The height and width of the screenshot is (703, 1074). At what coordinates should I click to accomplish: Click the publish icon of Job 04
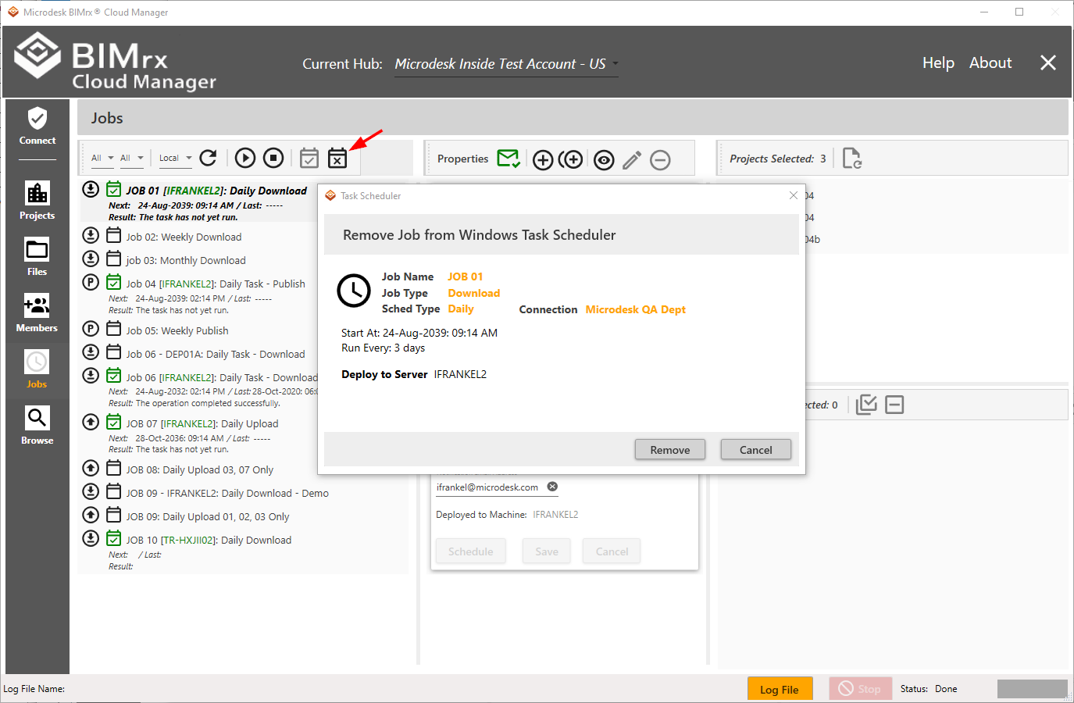pyautogui.click(x=91, y=282)
